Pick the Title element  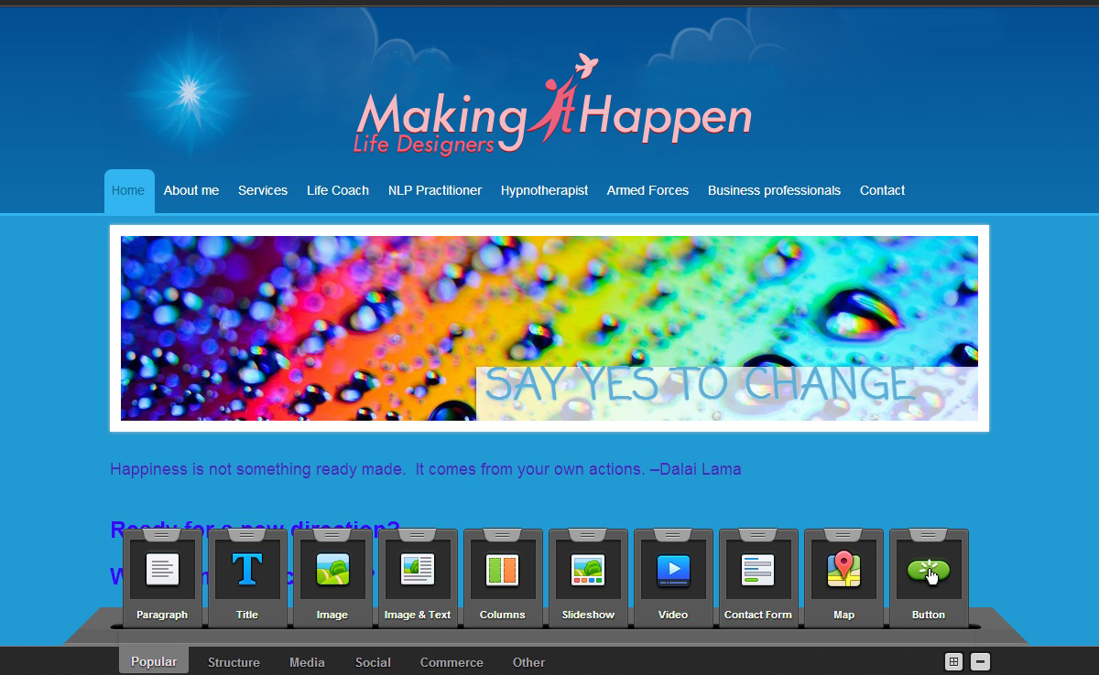(247, 578)
